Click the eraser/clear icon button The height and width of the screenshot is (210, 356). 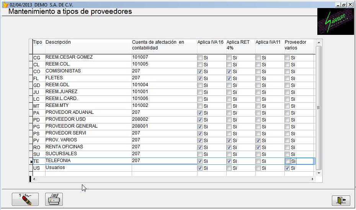click(x=25, y=199)
